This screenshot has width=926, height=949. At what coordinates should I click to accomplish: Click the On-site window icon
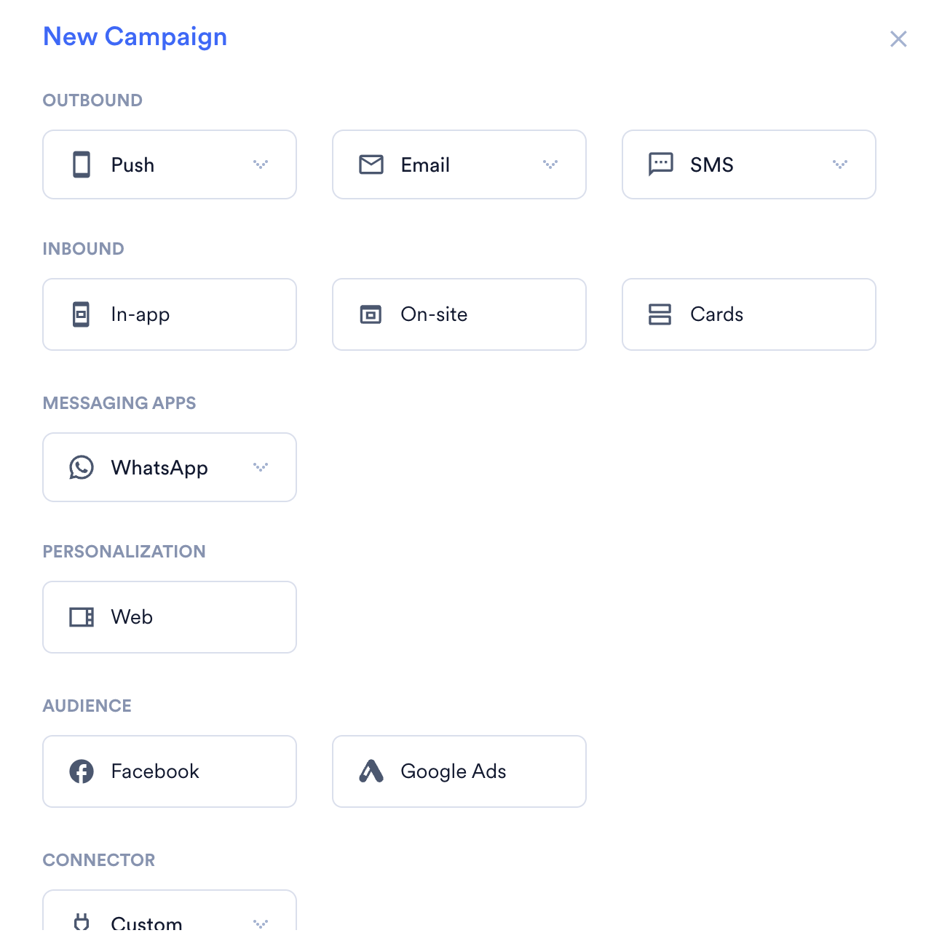click(371, 314)
